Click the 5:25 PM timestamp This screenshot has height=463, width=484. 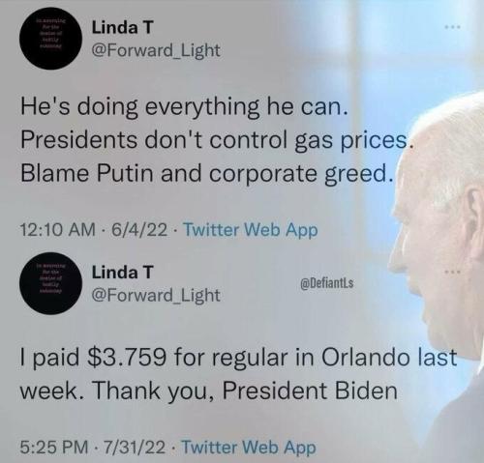(x=54, y=447)
